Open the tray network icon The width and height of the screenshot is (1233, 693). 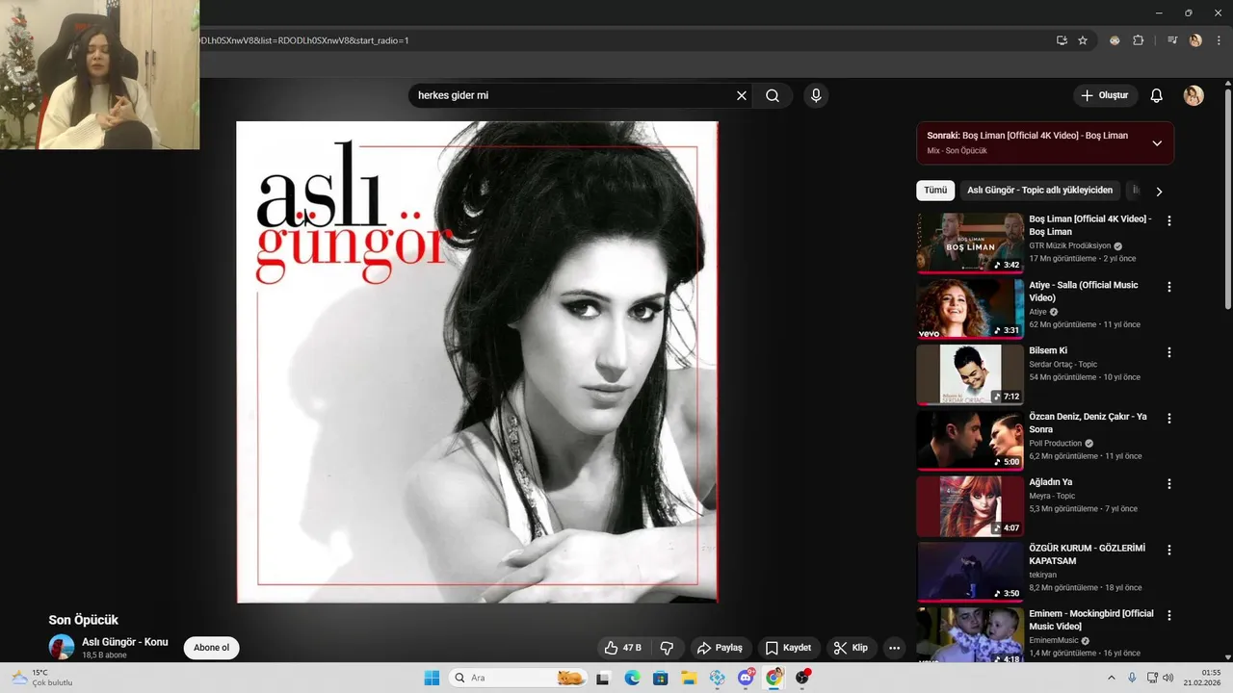(1153, 678)
